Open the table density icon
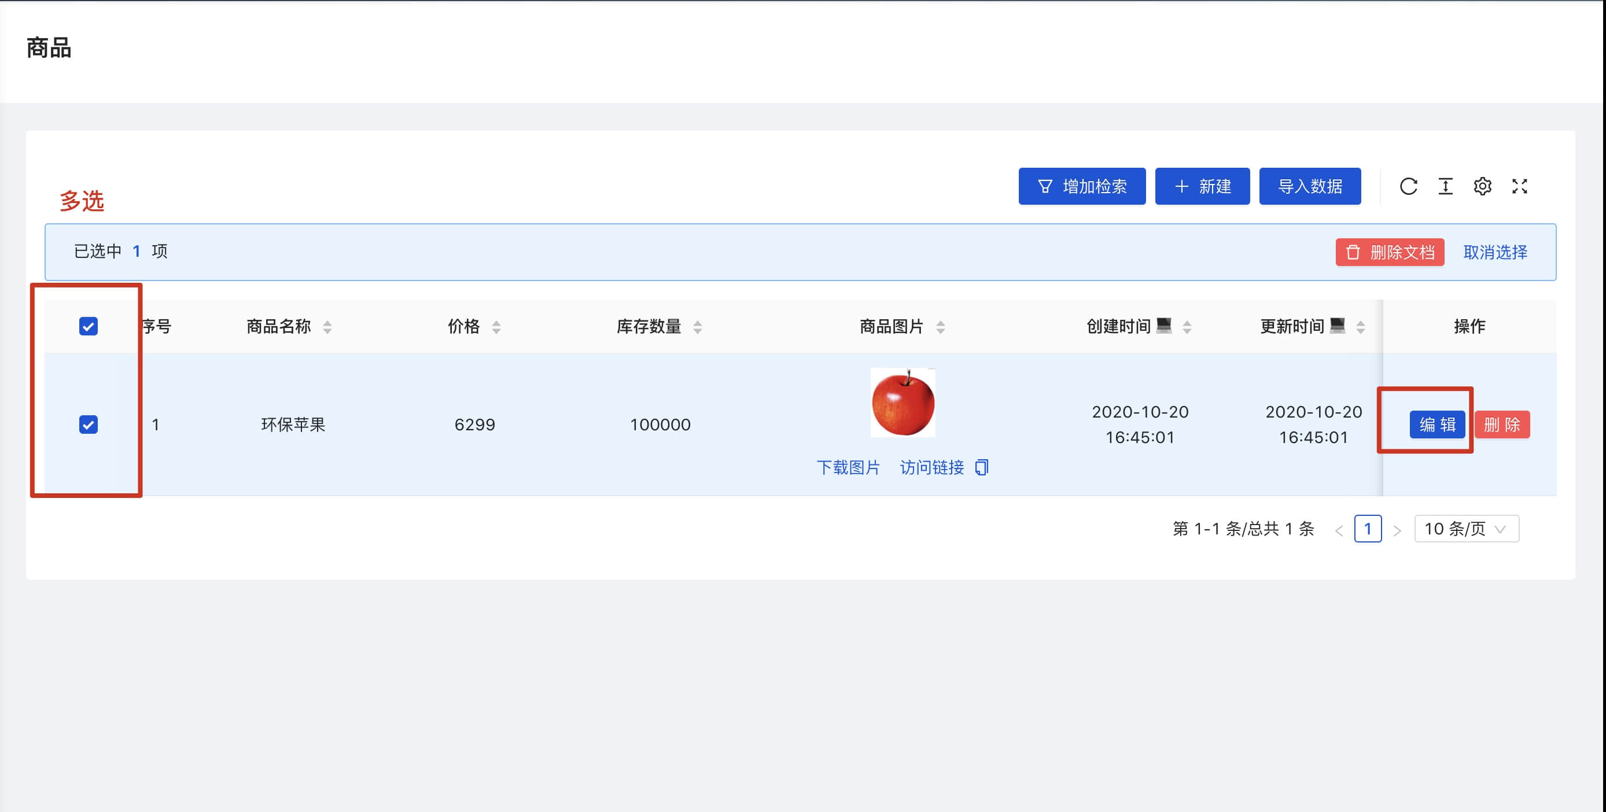Viewport: 1606px width, 812px height. 1445,186
